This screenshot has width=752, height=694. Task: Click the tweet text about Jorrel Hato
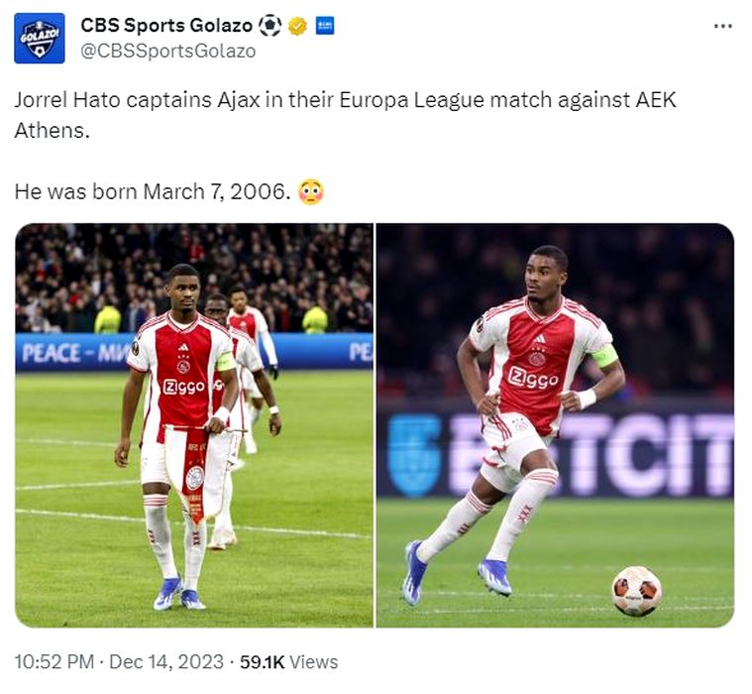tap(345, 115)
